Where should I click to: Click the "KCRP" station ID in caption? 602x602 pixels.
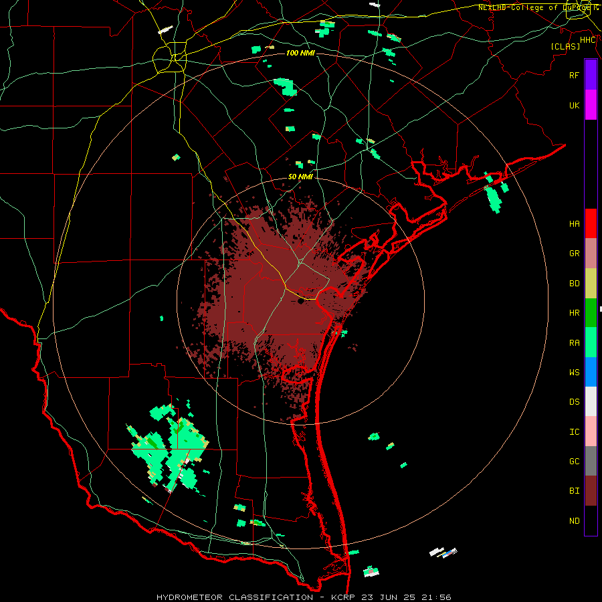click(343, 597)
